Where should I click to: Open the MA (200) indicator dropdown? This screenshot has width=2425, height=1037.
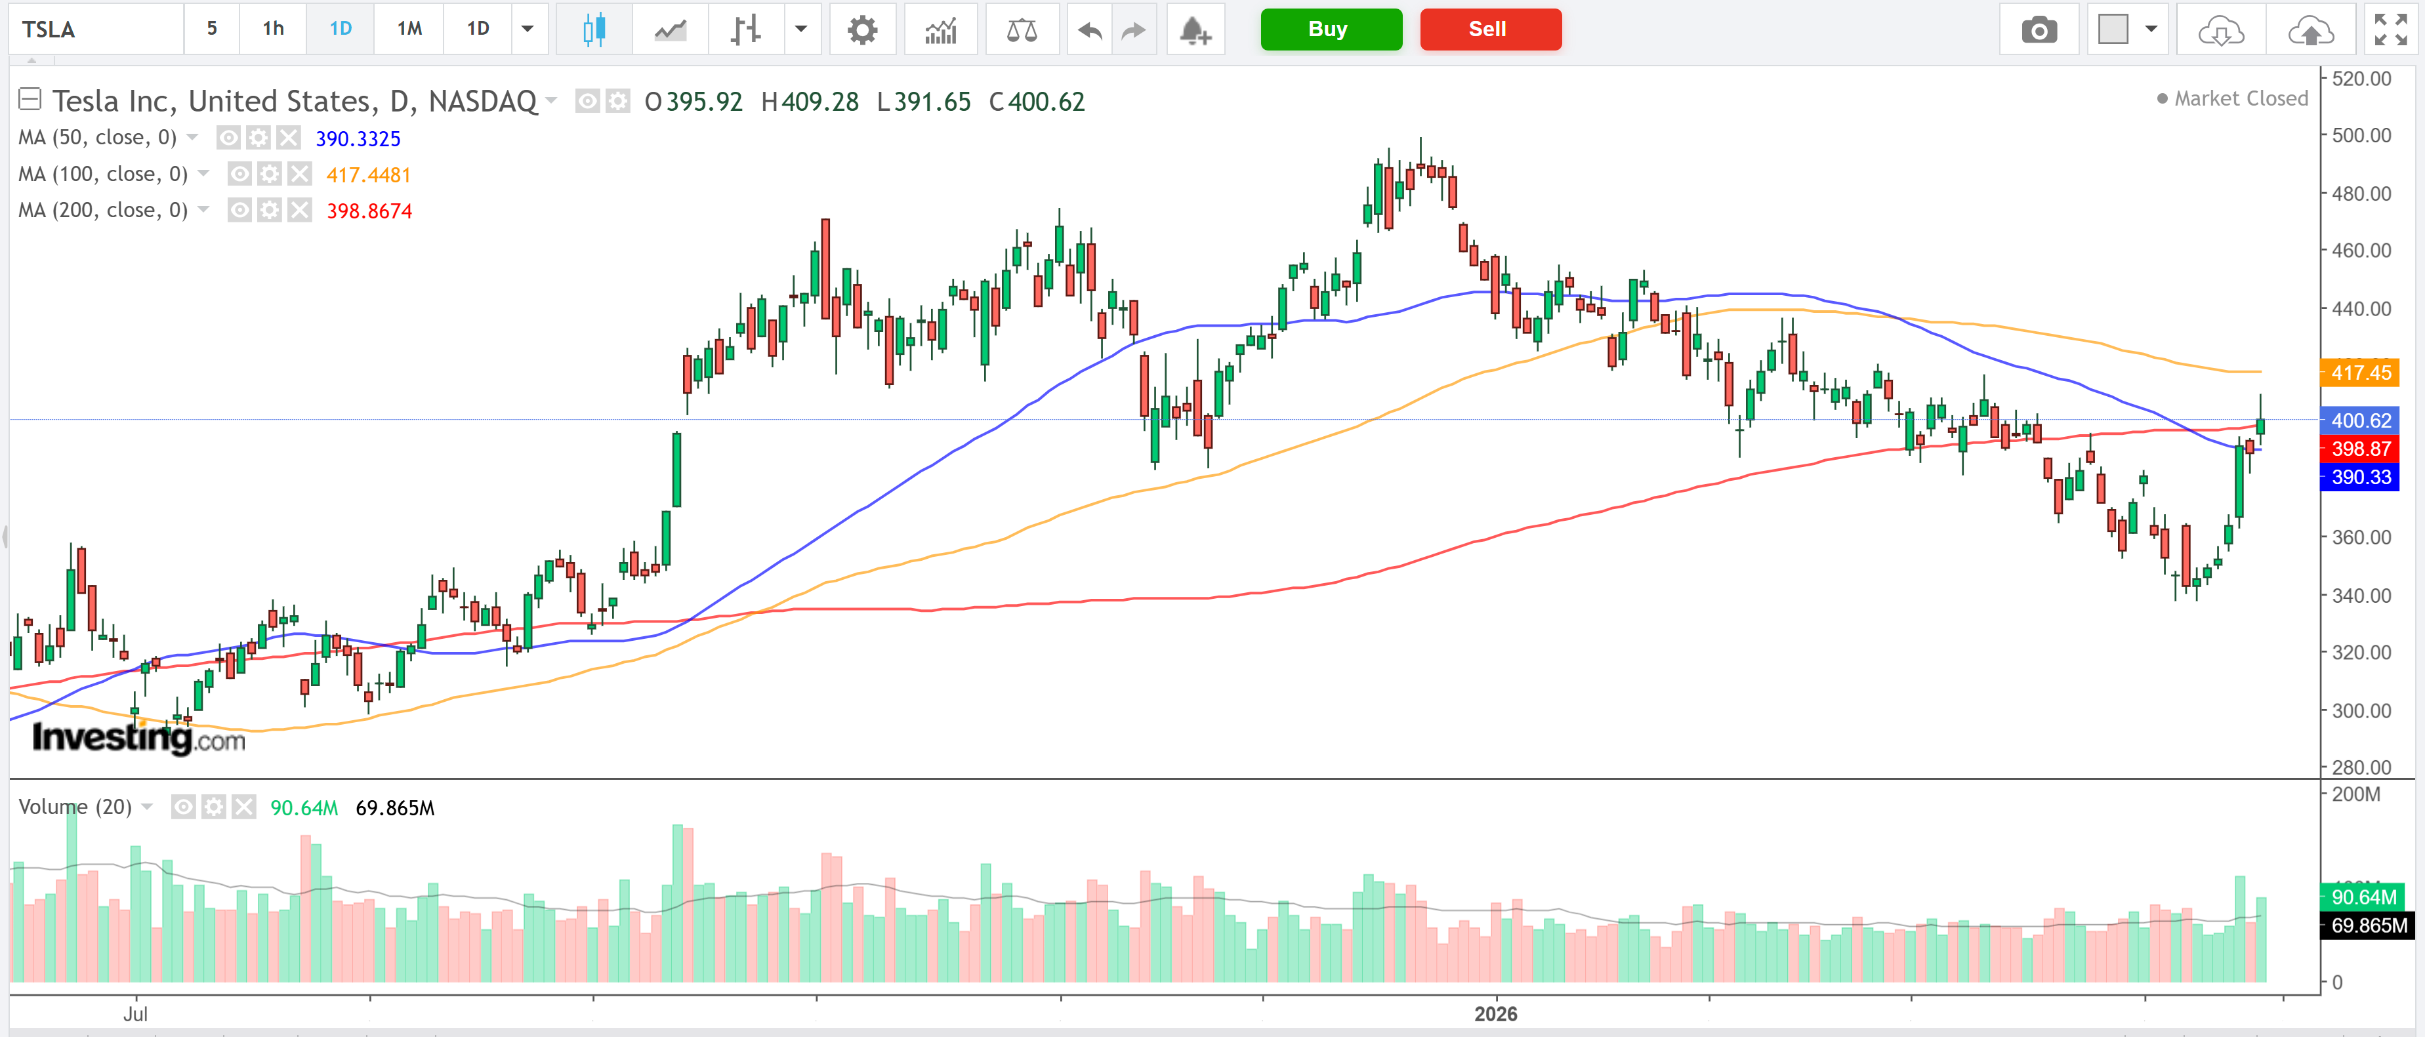coord(203,210)
